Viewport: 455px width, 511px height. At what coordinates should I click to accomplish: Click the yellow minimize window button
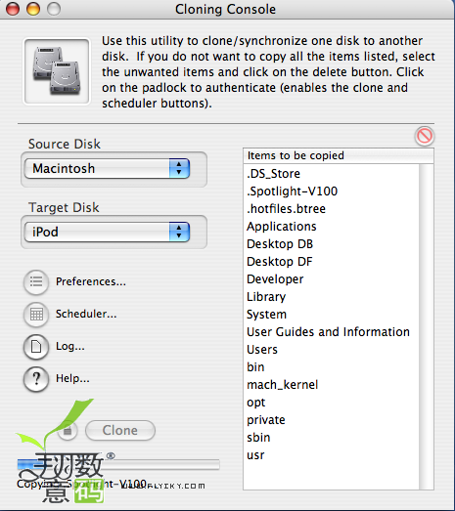33,9
